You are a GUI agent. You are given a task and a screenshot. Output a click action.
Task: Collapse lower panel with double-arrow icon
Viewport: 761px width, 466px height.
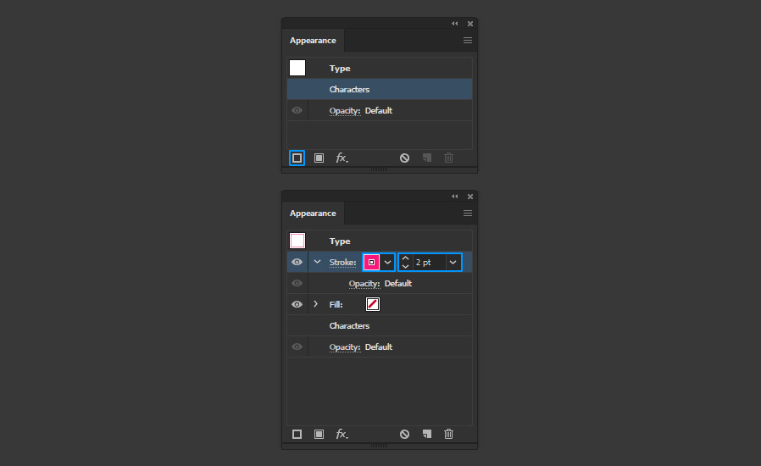[x=455, y=196]
